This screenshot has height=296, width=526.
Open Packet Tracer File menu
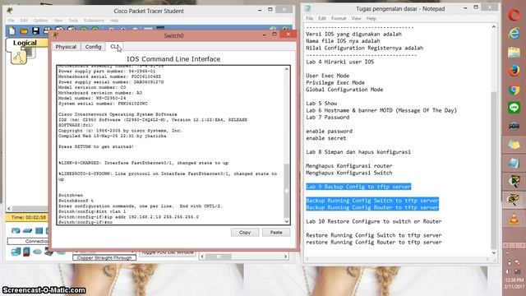(x=11, y=21)
